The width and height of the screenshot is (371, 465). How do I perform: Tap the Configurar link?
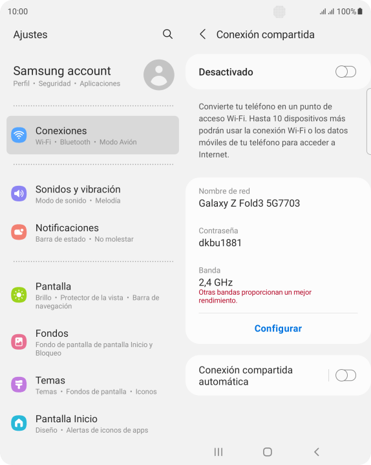point(278,328)
